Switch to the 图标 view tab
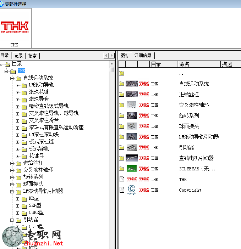 click(x=125, y=56)
